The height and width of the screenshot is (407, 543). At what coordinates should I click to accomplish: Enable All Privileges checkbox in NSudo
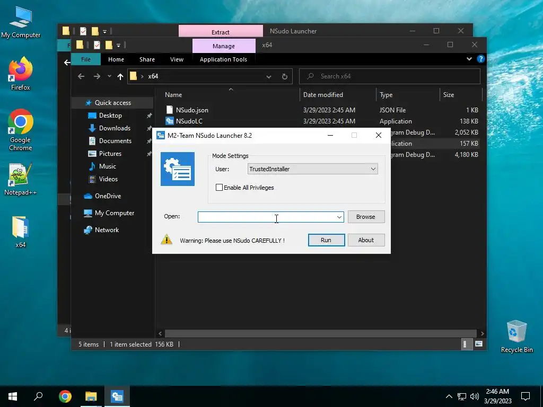[219, 188]
